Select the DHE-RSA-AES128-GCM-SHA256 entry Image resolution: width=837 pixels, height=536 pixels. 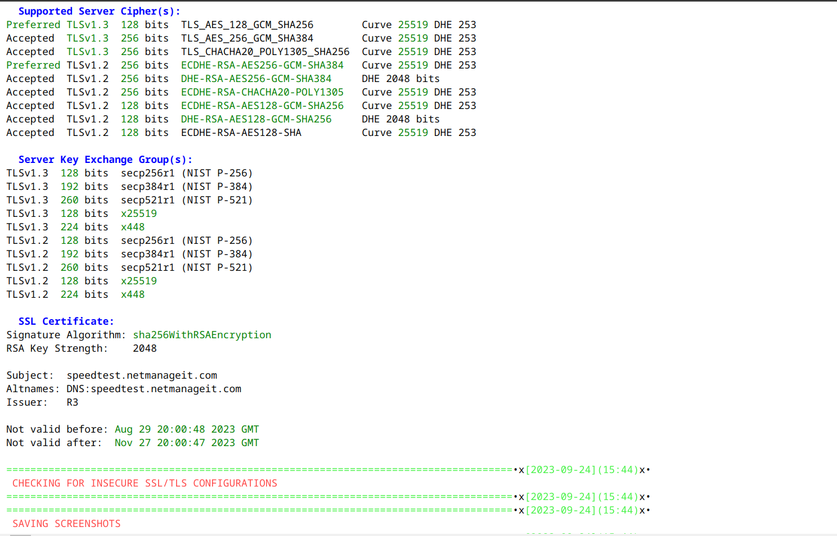coord(256,119)
